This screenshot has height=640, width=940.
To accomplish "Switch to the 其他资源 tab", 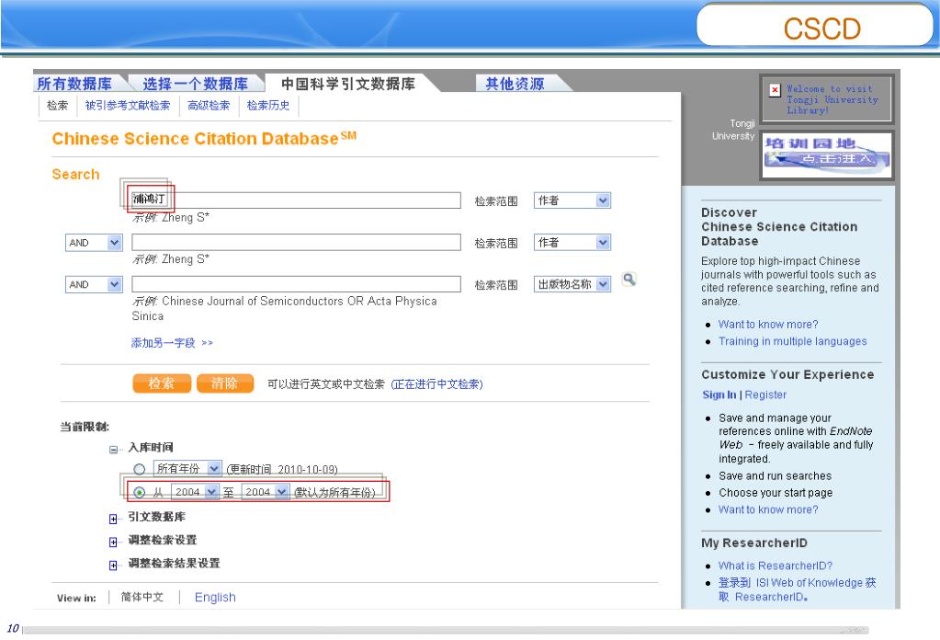I will (x=515, y=85).
